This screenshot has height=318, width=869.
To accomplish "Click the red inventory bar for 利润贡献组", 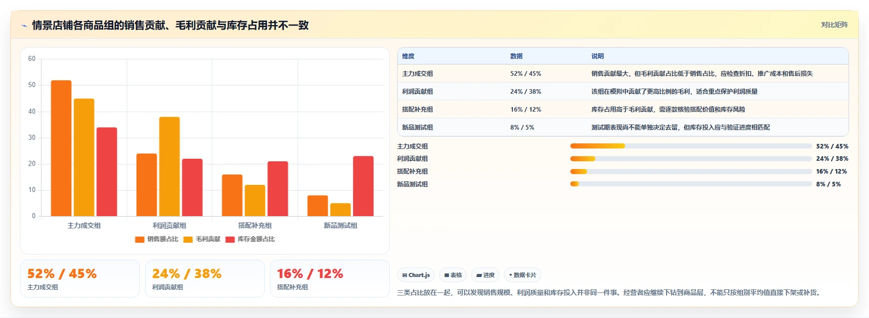I will [x=192, y=187].
